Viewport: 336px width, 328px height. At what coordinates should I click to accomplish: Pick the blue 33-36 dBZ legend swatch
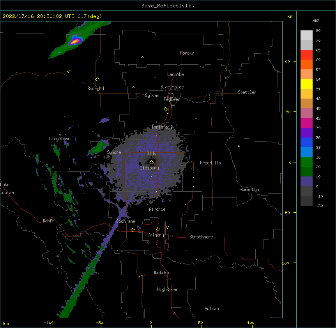(306, 142)
